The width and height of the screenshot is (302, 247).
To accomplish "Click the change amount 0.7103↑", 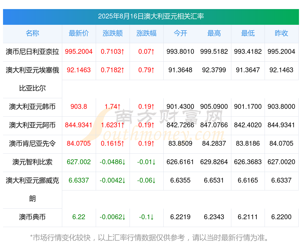I will point(113,52).
